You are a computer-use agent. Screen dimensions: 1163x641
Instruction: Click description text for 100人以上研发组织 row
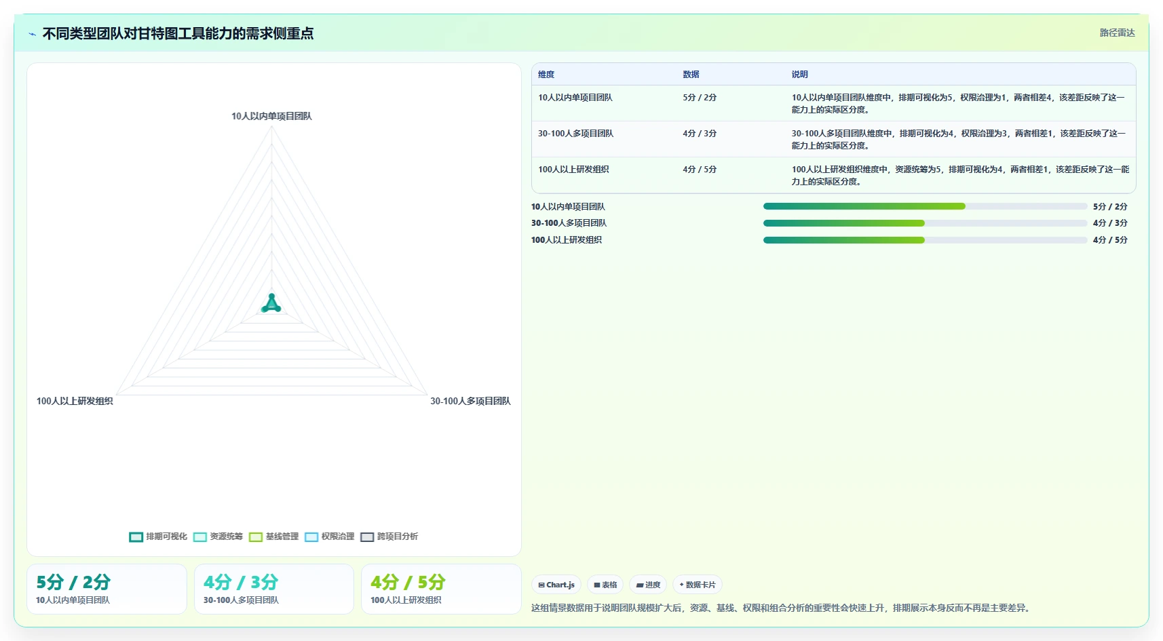coord(960,176)
